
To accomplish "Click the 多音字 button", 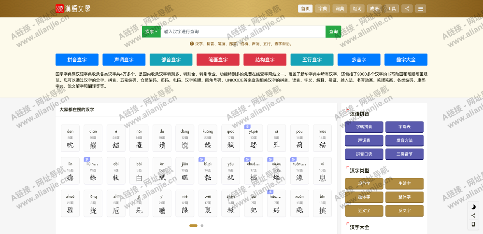I will (359, 60).
